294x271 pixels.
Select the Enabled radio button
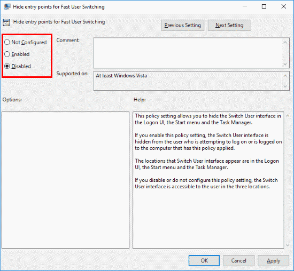pyautogui.click(x=7, y=54)
